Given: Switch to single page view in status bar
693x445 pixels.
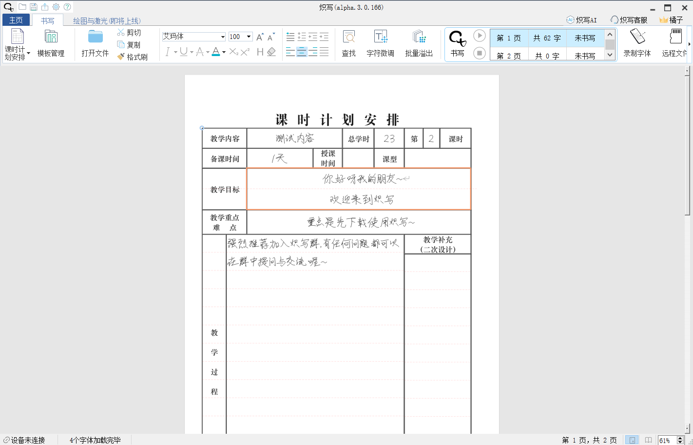Looking at the screenshot, I should [632, 440].
